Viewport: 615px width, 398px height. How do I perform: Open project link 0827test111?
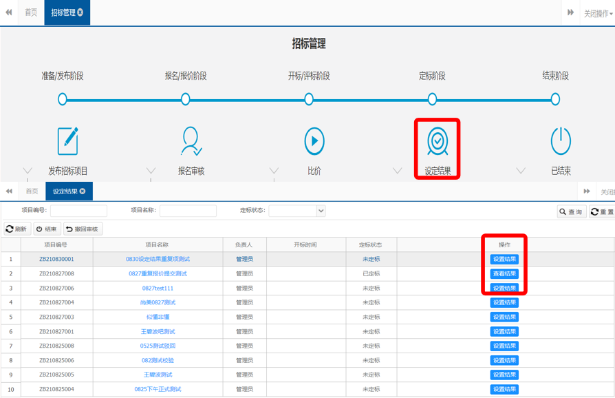pyautogui.click(x=158, y=289)
